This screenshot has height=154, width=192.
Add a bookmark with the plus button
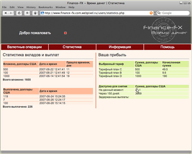27,13
